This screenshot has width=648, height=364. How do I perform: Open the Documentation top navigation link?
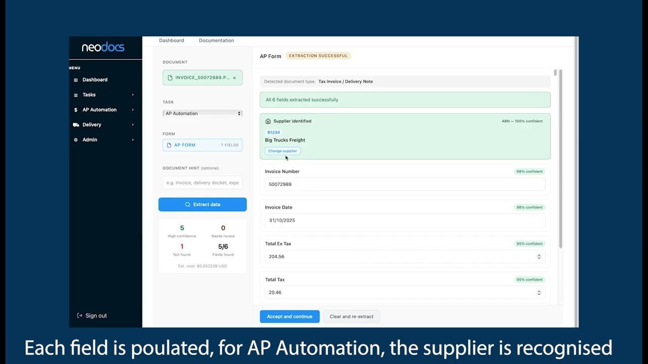pyautogui.click(x=216, y=40)
